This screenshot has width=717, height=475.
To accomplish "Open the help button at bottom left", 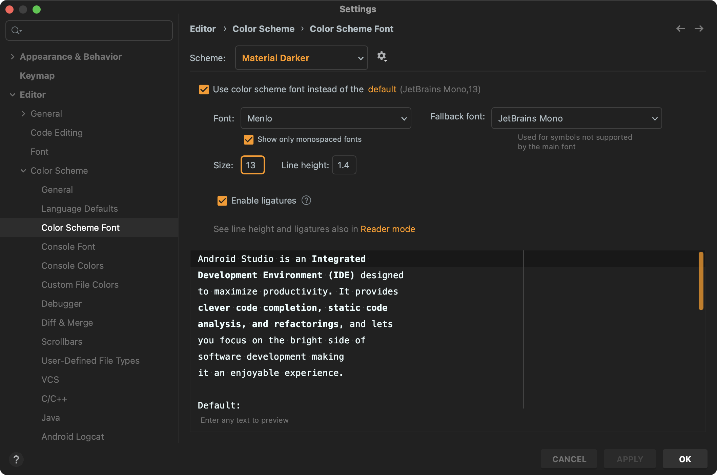I will (16, 459).
